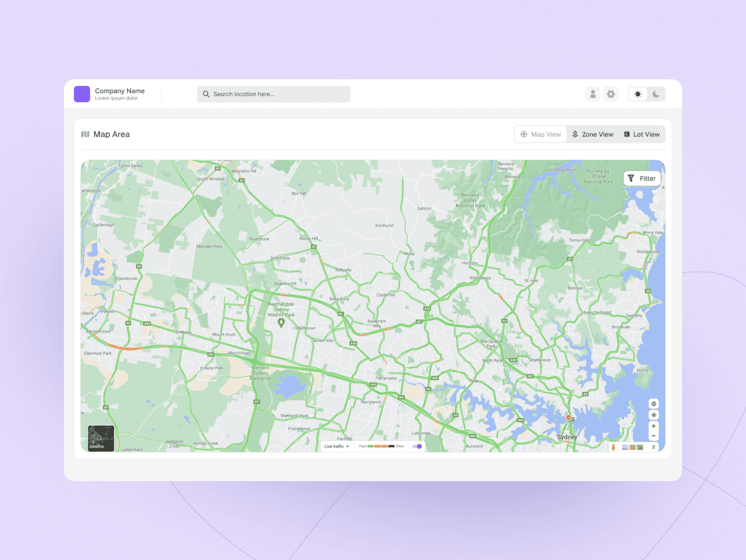The image size is (746, 560).
Task: Click the Chatswood map label
Action: (540, 360)
